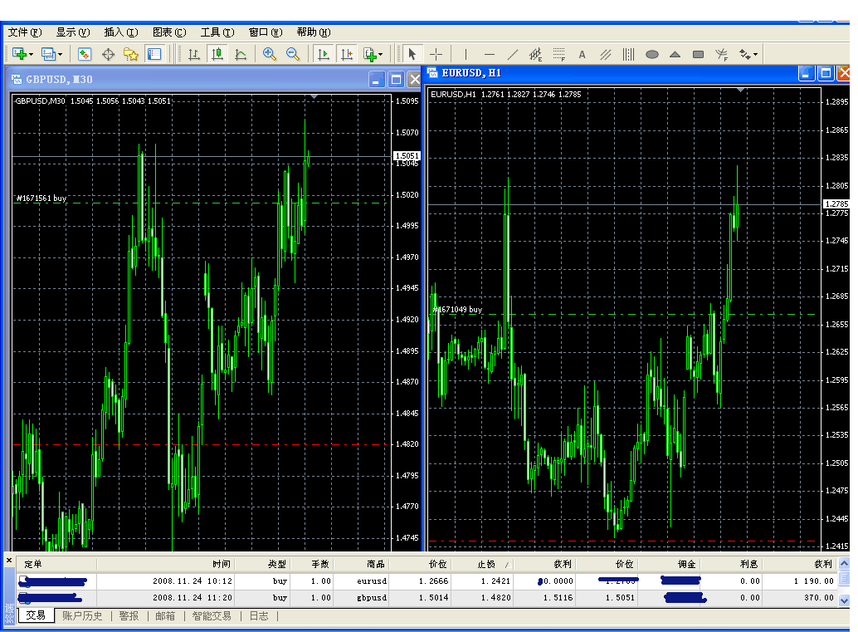Viewport: 858px width, 632px height.
Task: Pick the ellipse shape tool
Action: coord(652,54)
